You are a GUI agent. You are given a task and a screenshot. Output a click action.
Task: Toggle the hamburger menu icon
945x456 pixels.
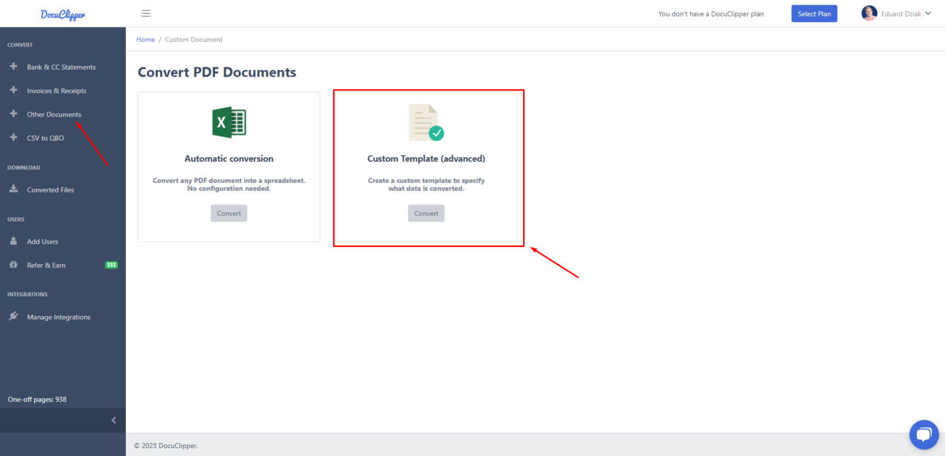coord(146,13)
